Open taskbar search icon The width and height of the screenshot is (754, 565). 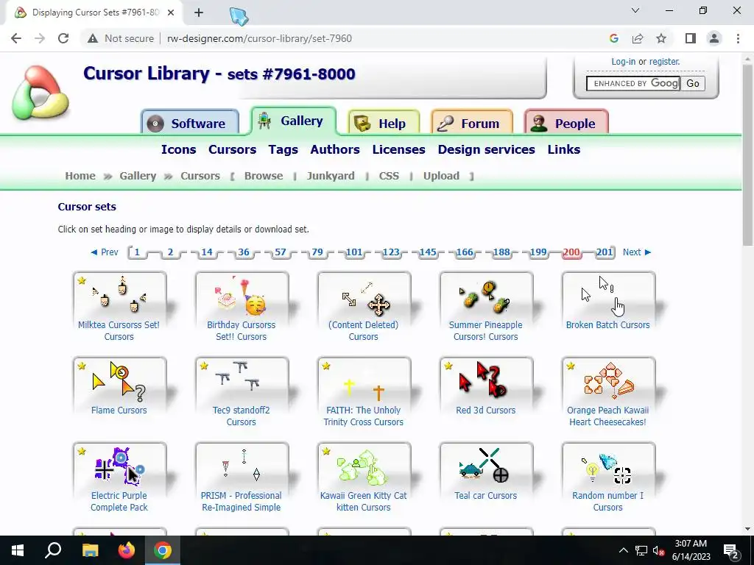click(x=53, y=550)
